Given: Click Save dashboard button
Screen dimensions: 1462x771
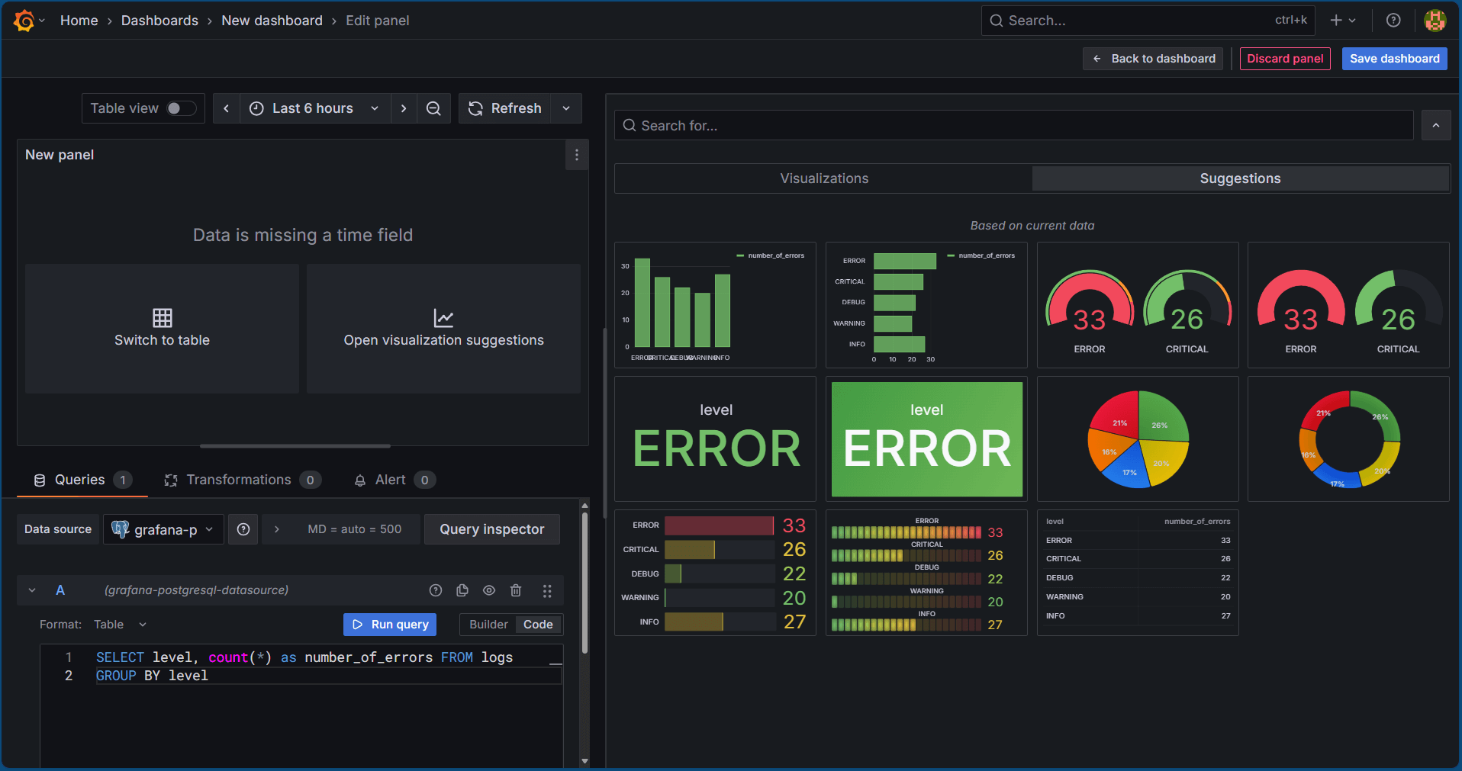Looking at the screenshot, I should point(1394,59).
